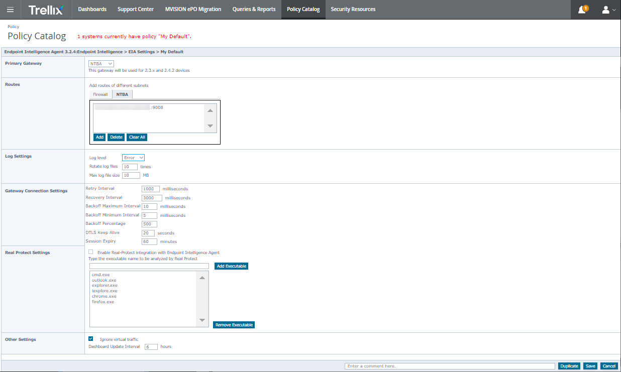Image resolution: width=621 pixels, height=372 pixels.
Task: Click the Add Executable button
Action: 232,266
